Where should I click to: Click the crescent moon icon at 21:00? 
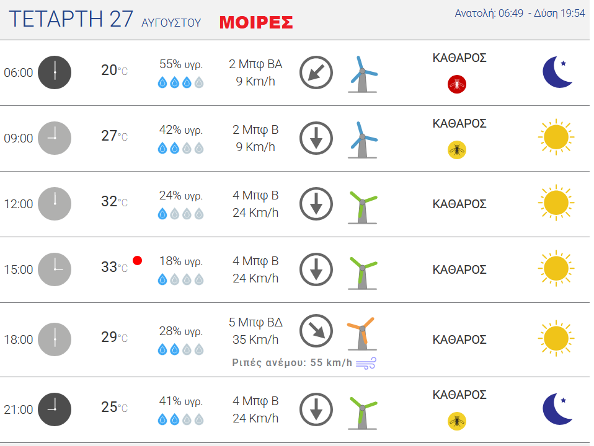click(557, 409)
